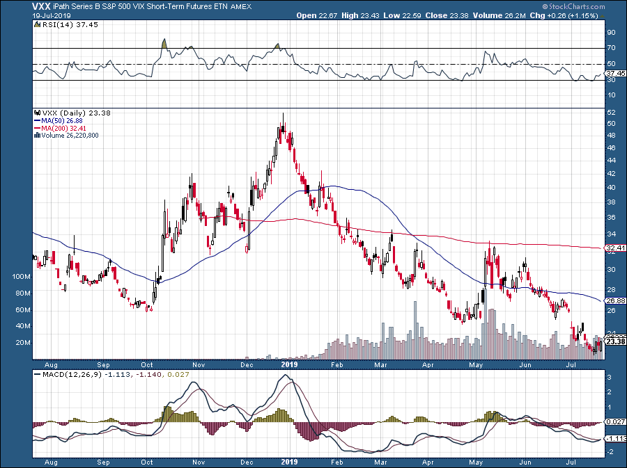
Task: Click the volume bars icon in legend
Action: tap(38, 135)
